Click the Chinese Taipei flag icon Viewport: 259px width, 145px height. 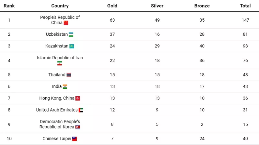(74, 139)
